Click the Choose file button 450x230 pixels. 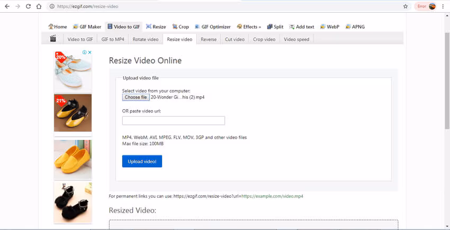point(136,98)
